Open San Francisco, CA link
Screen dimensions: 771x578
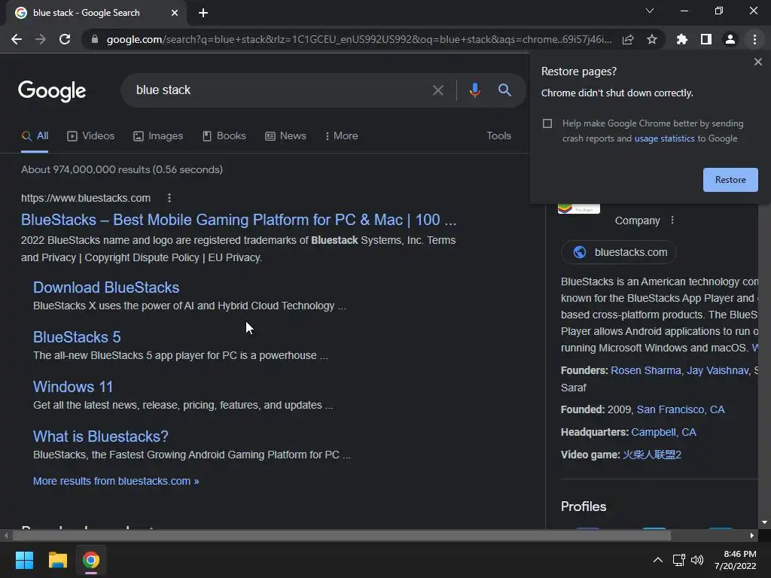pyautogui.click(x=681, y=410)
